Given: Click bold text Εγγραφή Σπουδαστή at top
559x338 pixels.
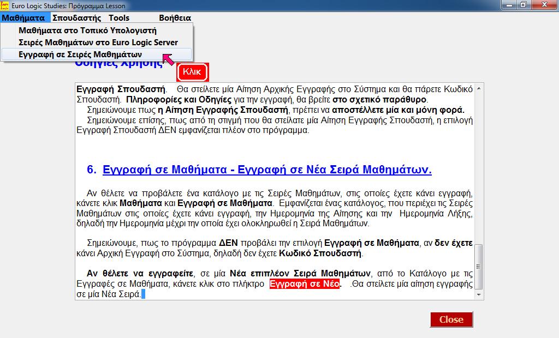Looking at the screenshot, I should [121, 89].
